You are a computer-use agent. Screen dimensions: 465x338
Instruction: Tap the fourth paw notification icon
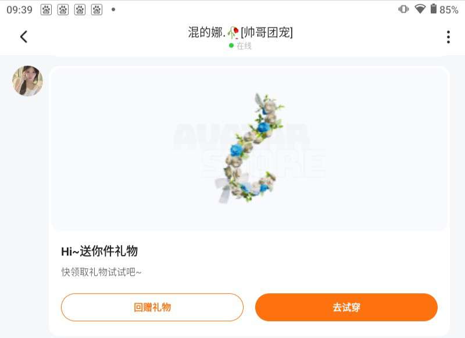pyautogui.click(x=96, y=10)
